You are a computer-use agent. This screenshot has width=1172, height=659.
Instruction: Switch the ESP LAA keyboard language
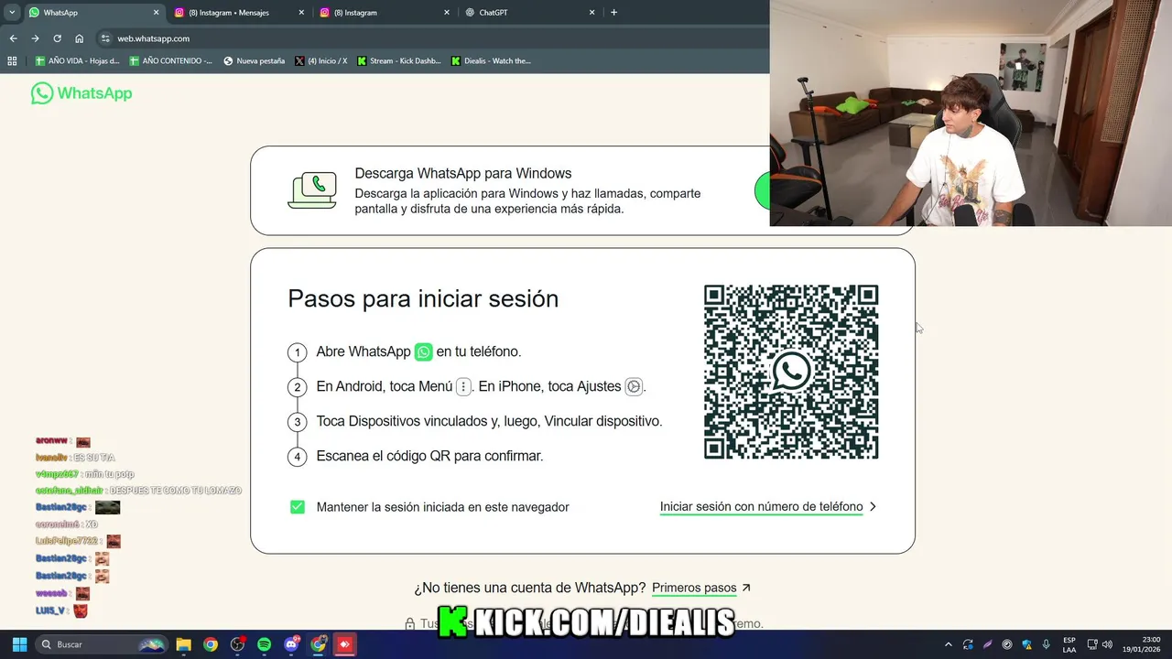(1069, 644)
